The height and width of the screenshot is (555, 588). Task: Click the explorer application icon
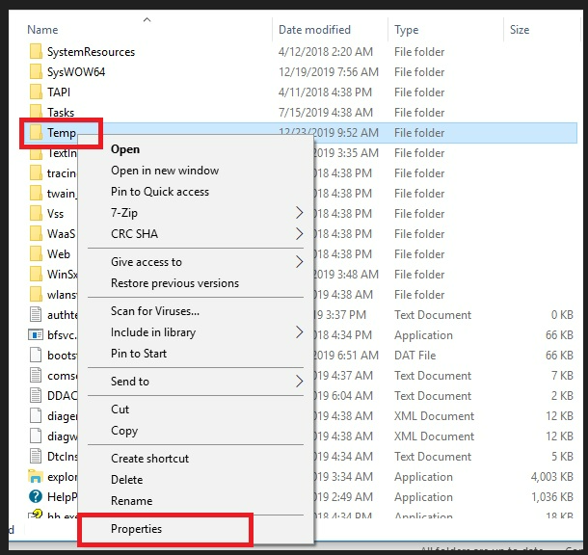(x=36, y=476)
